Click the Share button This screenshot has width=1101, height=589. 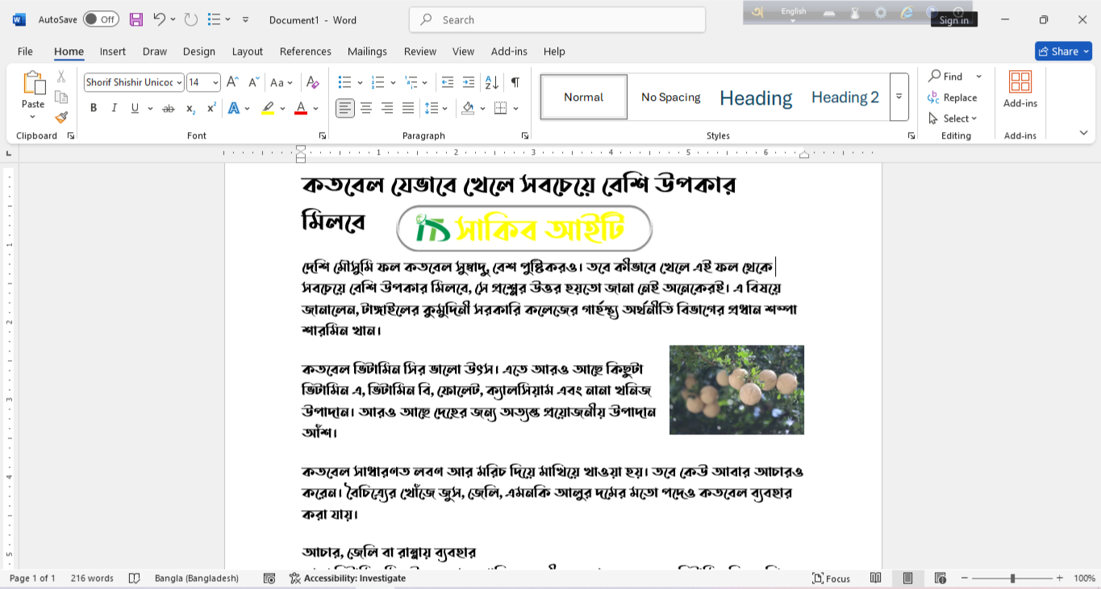tap(1063, 52)
